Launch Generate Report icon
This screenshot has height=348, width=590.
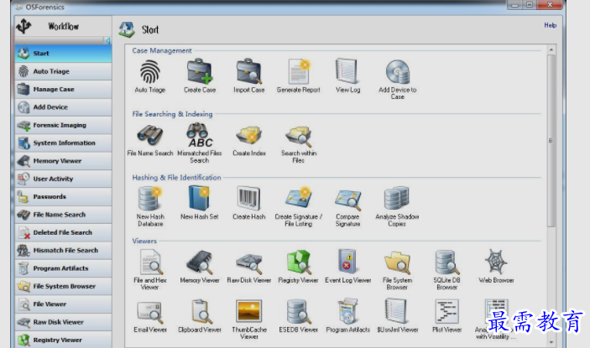299,71
